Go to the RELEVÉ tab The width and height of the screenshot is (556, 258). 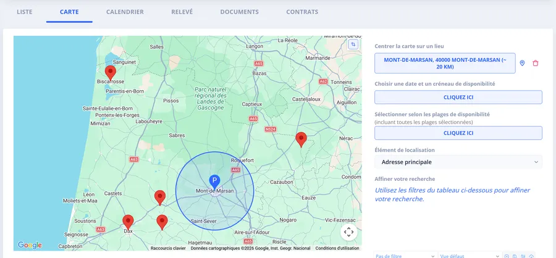182,12
